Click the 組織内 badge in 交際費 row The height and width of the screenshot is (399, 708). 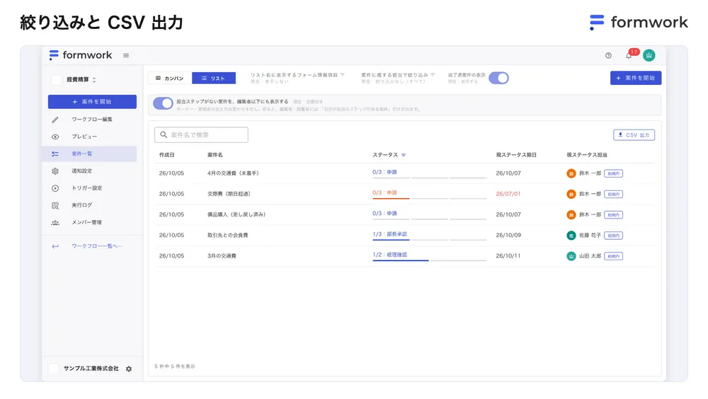613,194
